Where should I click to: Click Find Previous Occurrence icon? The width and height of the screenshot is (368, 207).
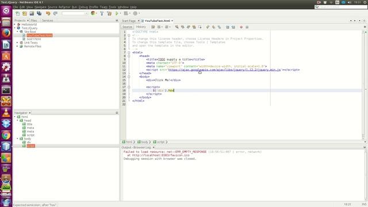pyautogui.click(x=183, y=27)
